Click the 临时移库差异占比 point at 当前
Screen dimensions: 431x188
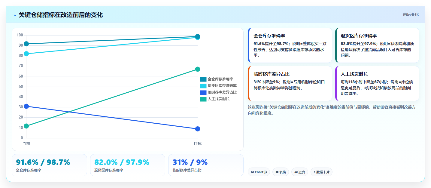(26, 106)
